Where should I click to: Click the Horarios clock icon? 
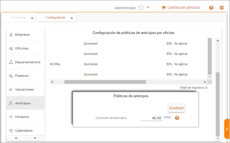tap(11, 117)
